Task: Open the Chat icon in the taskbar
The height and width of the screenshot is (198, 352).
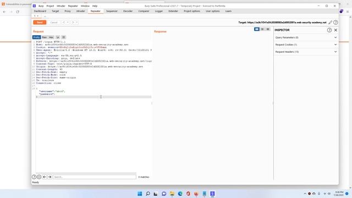Action: (164, 194)
